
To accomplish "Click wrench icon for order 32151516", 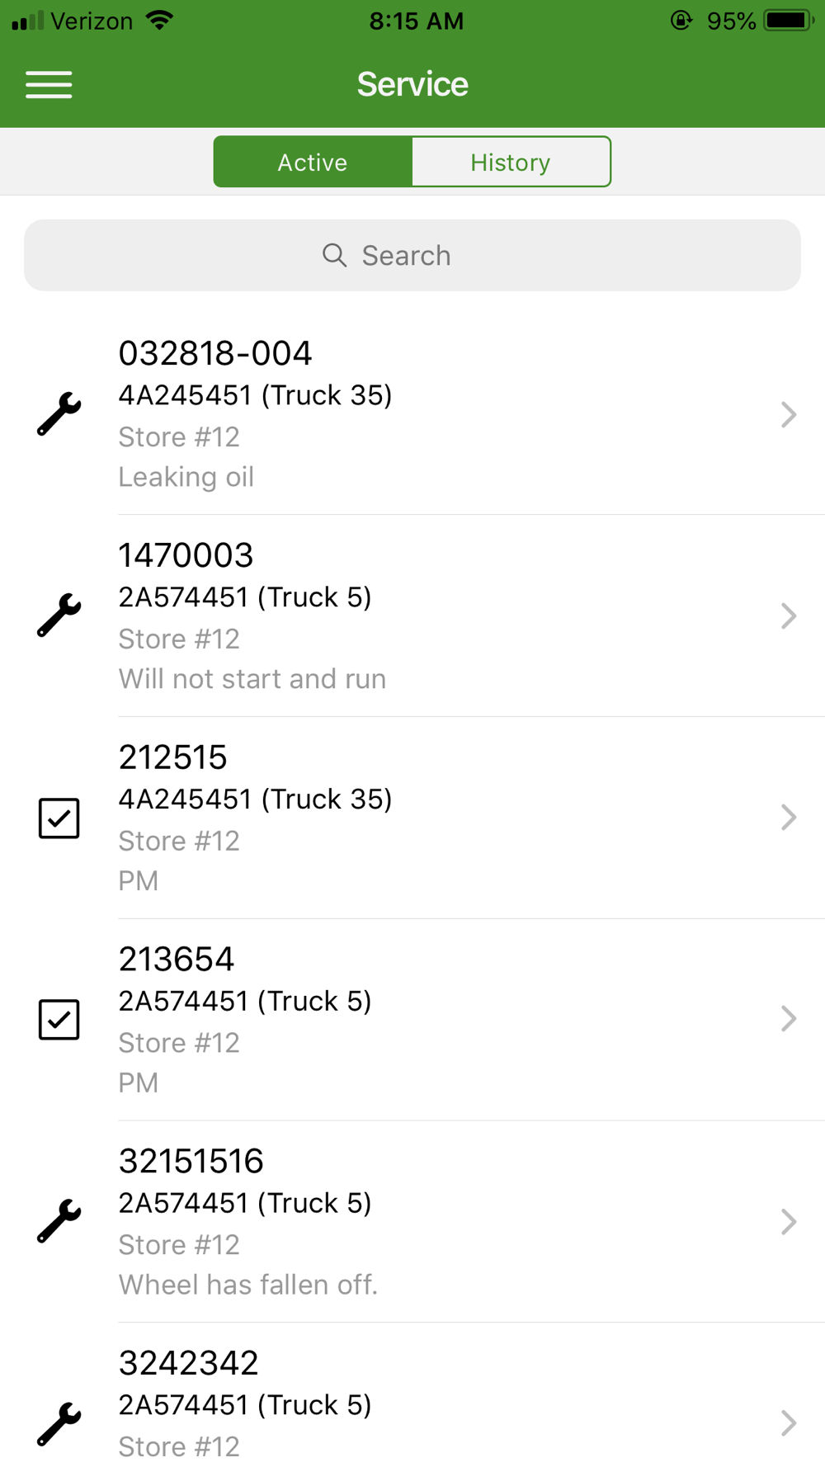I will click(59, 1221).
